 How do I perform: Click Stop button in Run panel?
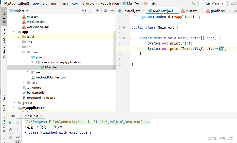(x=10, y=137)
